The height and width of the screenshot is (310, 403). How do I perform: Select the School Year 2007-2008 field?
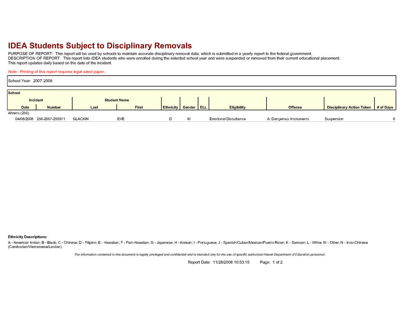tap(30, 81)
